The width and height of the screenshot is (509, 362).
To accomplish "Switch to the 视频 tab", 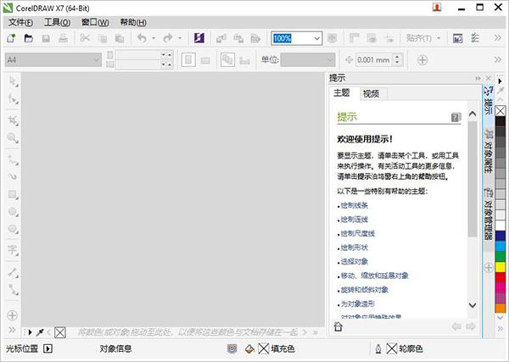I will tap(371, 94).
